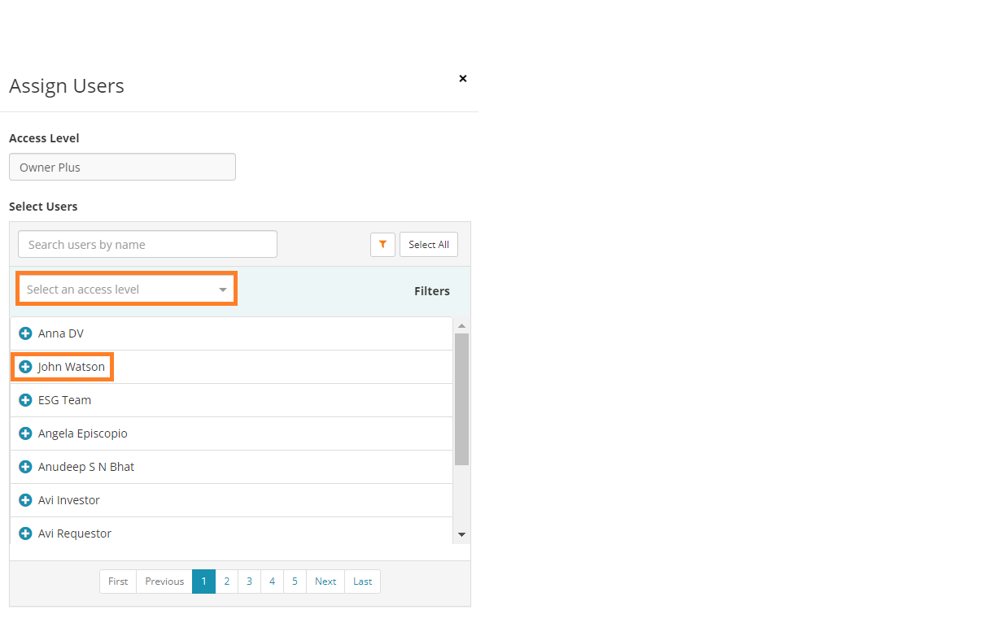Viewport: 983px width, 636px height.
Task: Select the ESG Team name text
Action: coord(64,400)
